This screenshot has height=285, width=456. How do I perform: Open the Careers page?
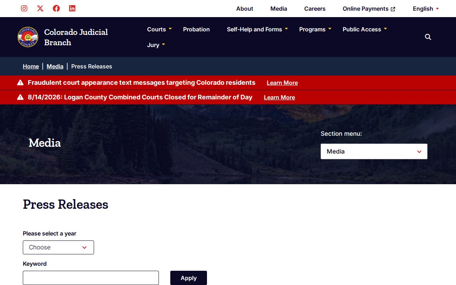315,9
